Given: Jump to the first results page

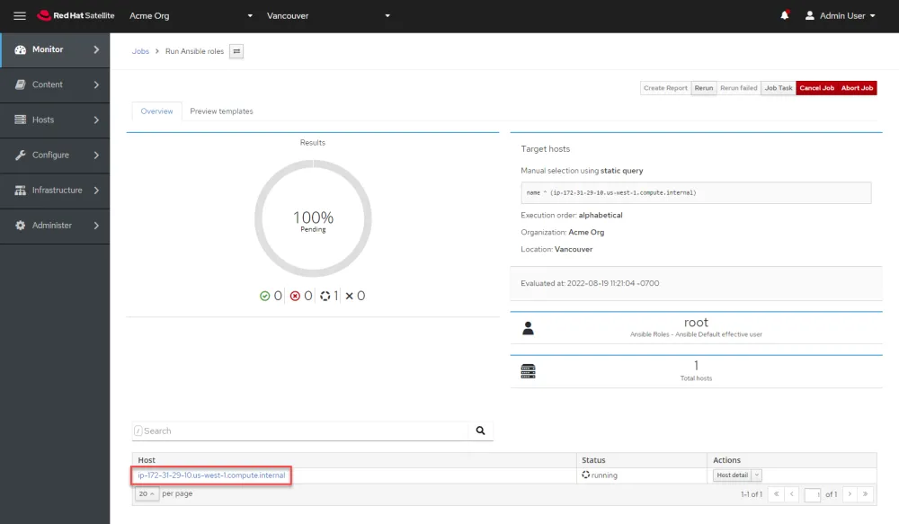Looking at the screenshot, I should (775, 494).
